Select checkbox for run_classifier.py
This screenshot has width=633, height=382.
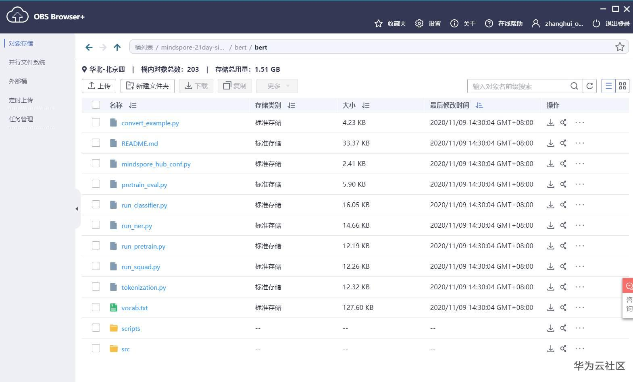point(96,204)
